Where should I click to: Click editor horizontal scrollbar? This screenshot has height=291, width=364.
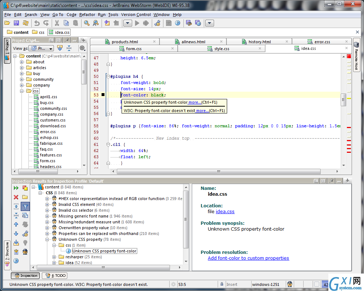pyautogui.click(x=219, y=171)
